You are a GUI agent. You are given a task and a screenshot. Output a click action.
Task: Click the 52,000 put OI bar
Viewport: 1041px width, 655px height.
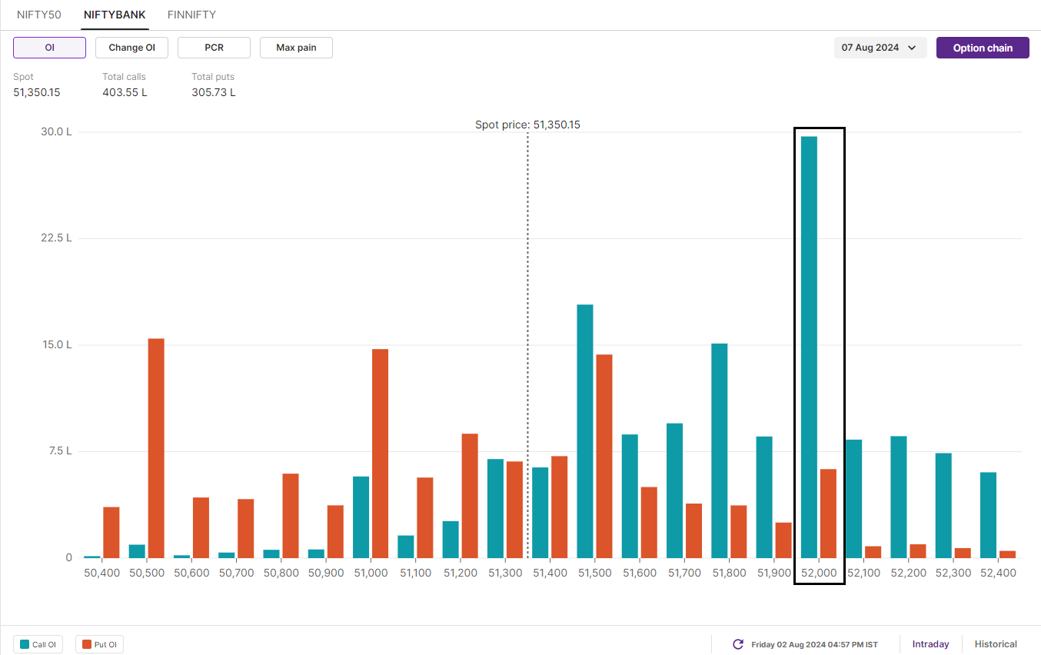click(x=828, y=514)
